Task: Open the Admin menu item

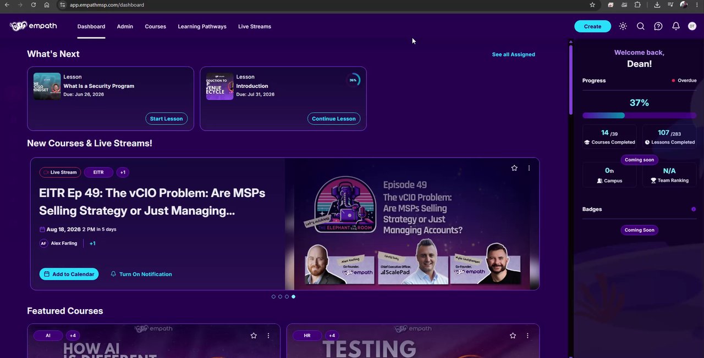Action: [x=125, y=26]
